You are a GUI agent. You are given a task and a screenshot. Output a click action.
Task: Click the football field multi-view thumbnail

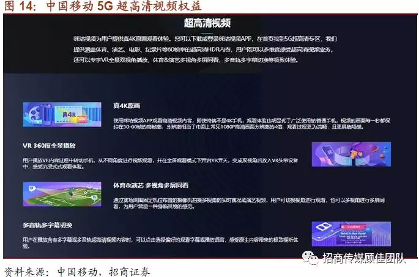click(x=62, y=194)
